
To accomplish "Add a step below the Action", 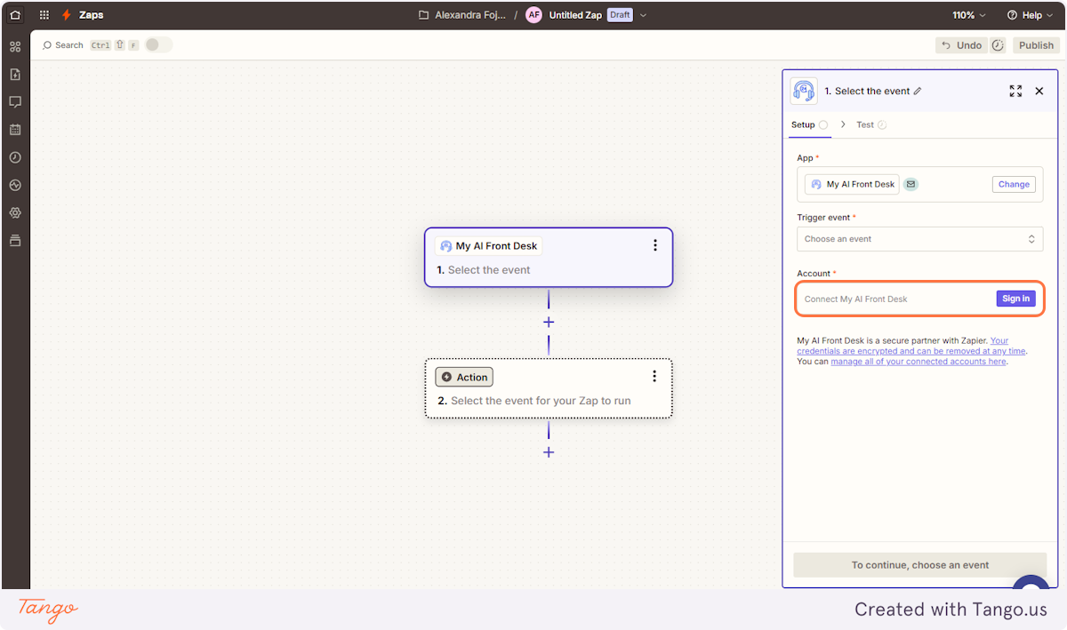I will pos(549,452).
